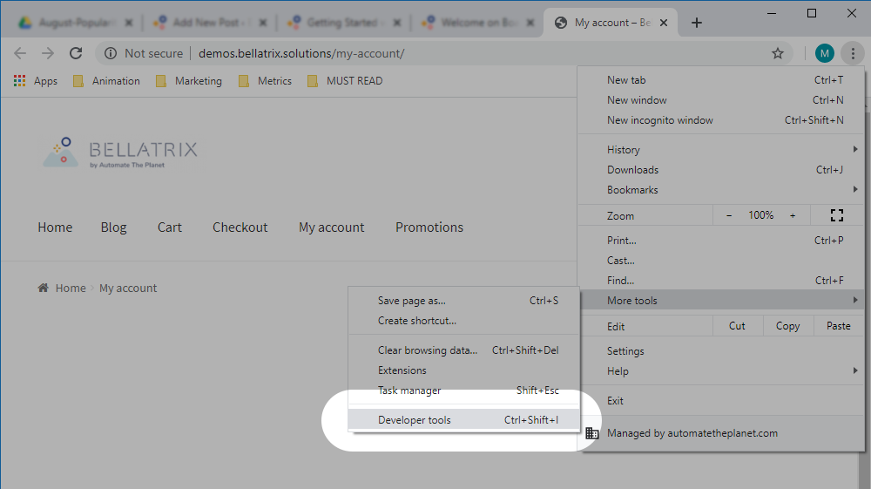
Task: Open the Metrics bookmark folder
Action: click(265, 81)
